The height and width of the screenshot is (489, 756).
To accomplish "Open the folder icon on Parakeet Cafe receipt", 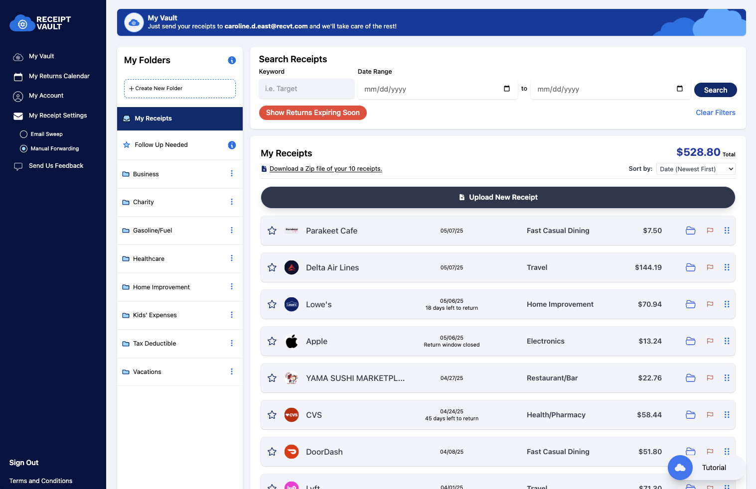I will [690, 231].
